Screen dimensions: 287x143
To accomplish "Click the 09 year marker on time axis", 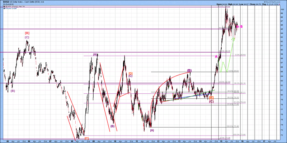I will pos(93,141).
